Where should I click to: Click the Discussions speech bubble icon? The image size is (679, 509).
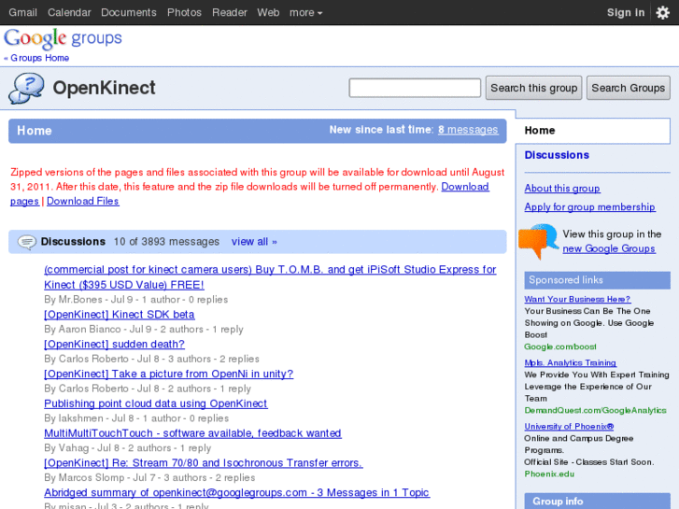click(27, 242)
